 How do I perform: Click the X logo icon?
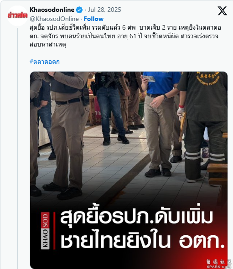coord(222,11)
